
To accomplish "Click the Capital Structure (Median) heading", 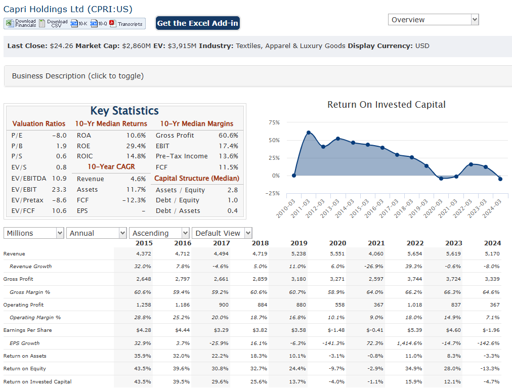I will point(197,179).
